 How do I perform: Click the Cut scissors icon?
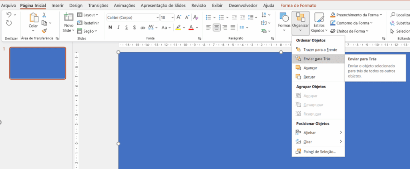point(44,15)
